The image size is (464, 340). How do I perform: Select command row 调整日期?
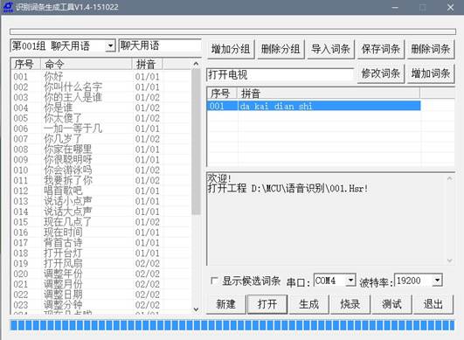click(100, 295)
